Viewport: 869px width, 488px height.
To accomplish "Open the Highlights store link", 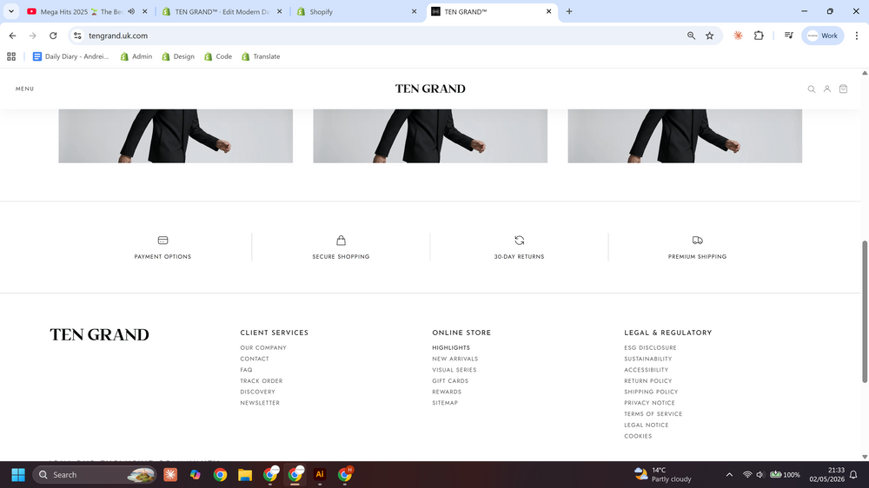I will (451, 348).
